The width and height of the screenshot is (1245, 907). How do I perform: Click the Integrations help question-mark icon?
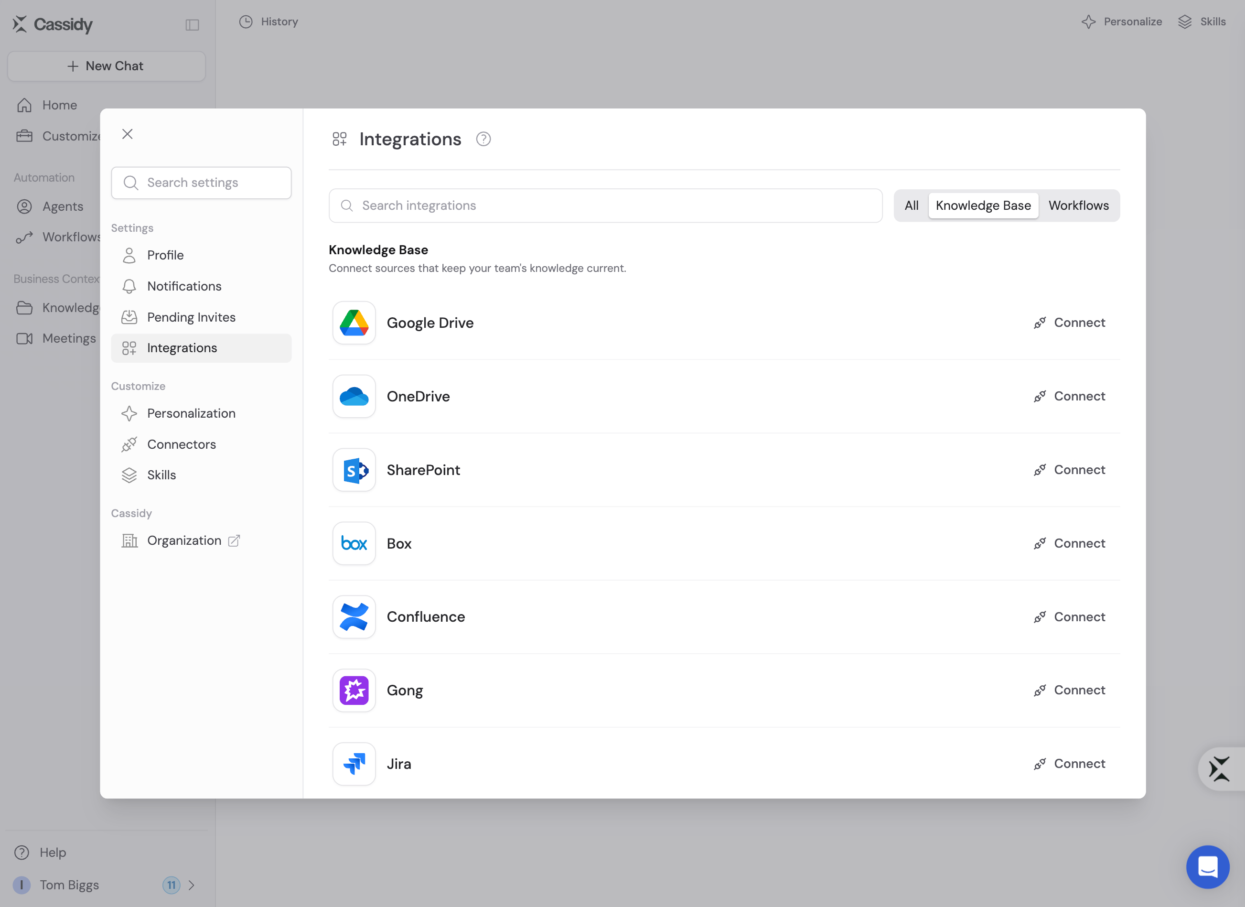pyautogui.click(x=483, y=140)
